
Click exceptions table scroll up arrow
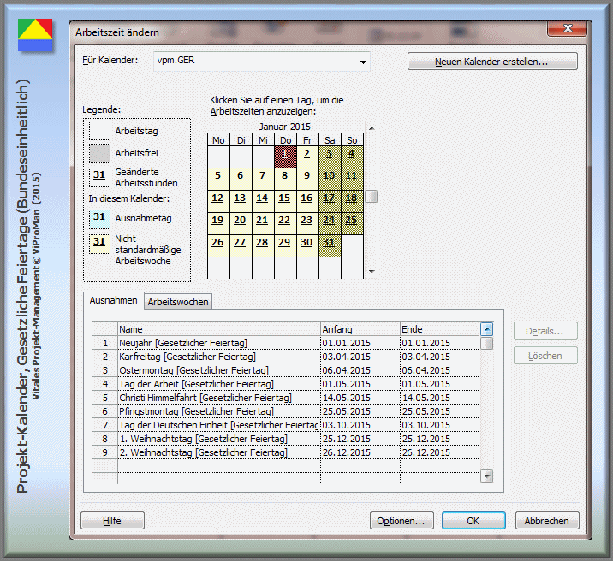[x=486, y=329]
